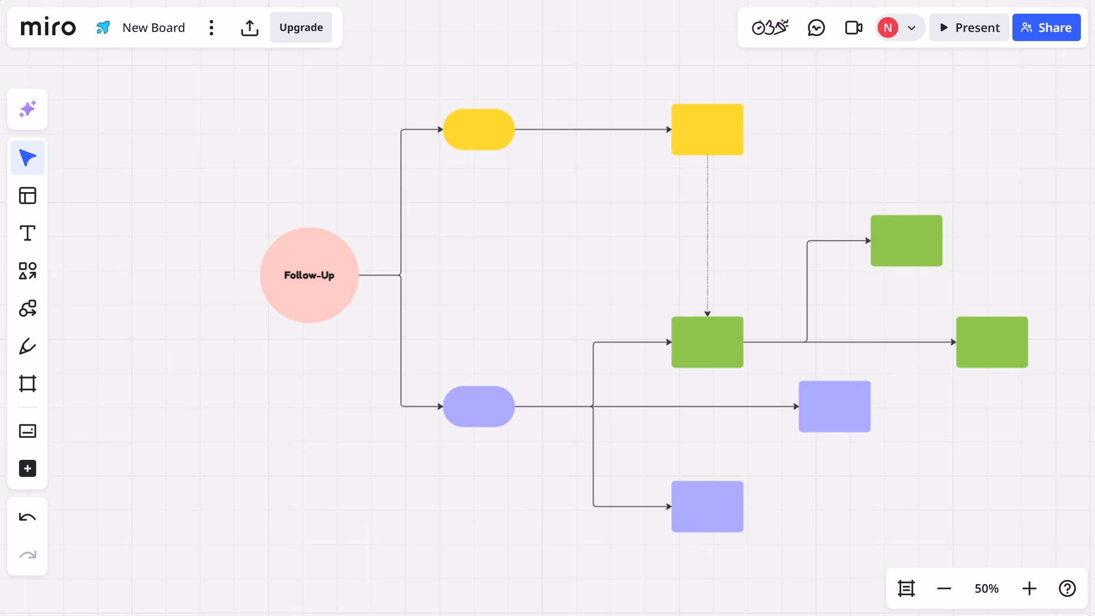
Task: Click the New Board title
Action: point(154,27)
